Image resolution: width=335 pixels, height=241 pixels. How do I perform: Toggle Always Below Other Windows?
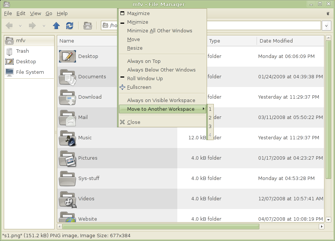[161, 70]
